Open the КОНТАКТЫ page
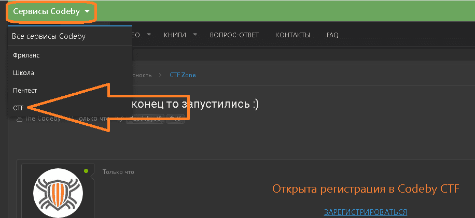The width and height of the screenshot is (475, 218). (x=292, y=35)
